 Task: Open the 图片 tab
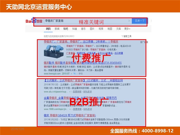click(x=92, y=29)
